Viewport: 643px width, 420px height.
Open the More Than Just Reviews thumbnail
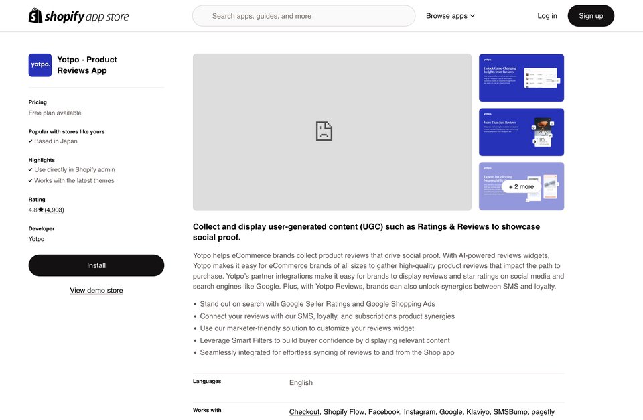(x=521, y=132)
